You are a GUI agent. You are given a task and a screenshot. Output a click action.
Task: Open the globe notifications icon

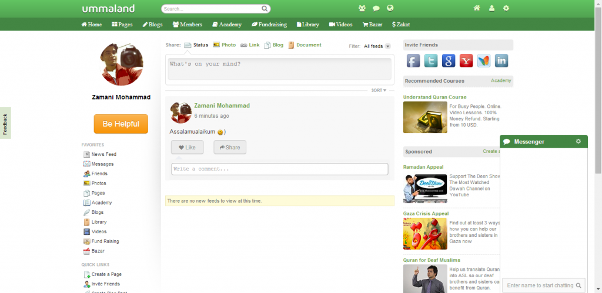tap(390, 9)
